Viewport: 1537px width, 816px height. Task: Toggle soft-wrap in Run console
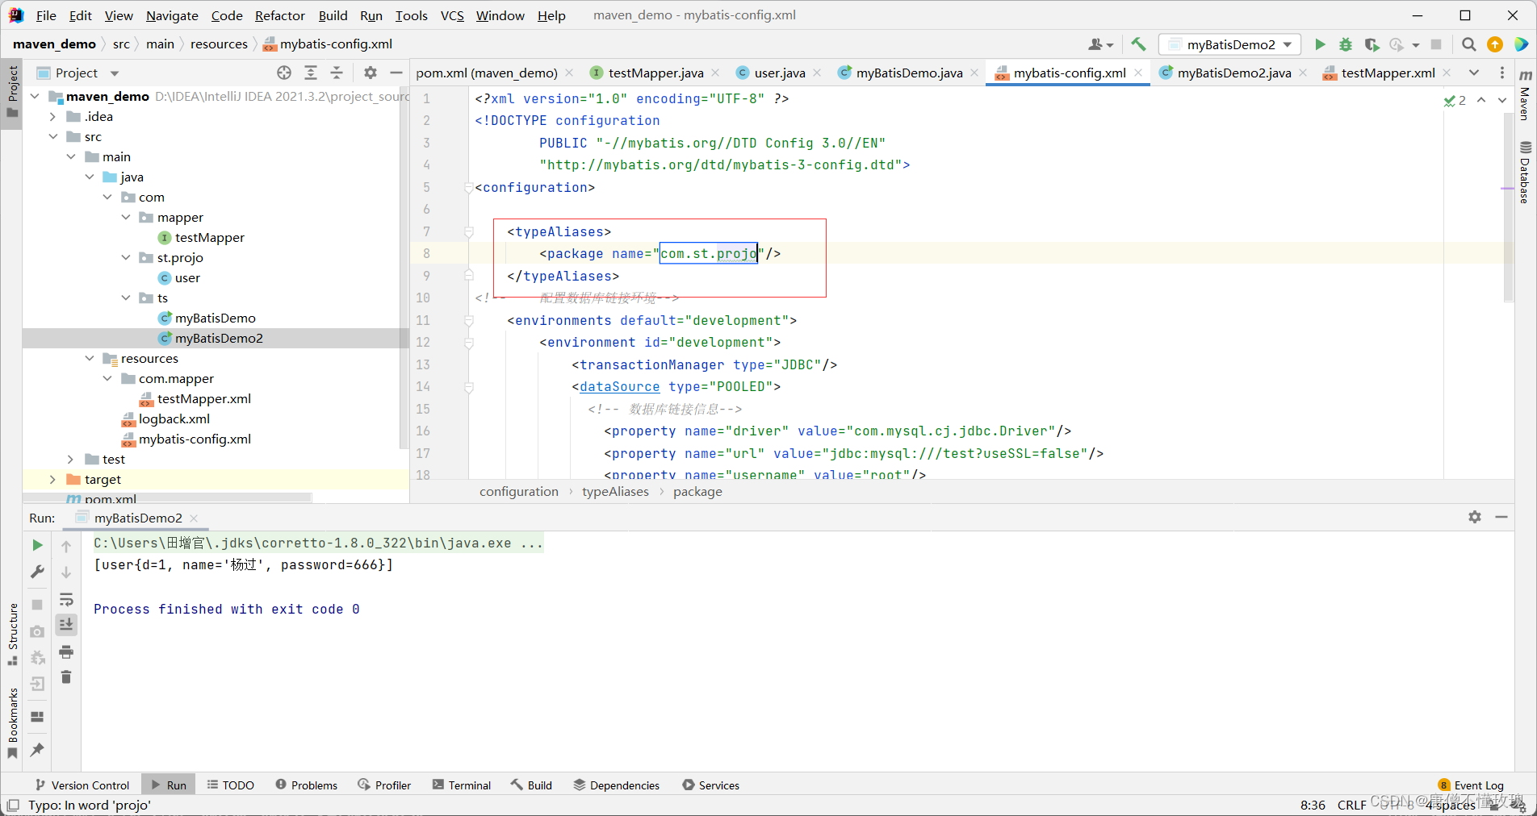click(66, 599)
